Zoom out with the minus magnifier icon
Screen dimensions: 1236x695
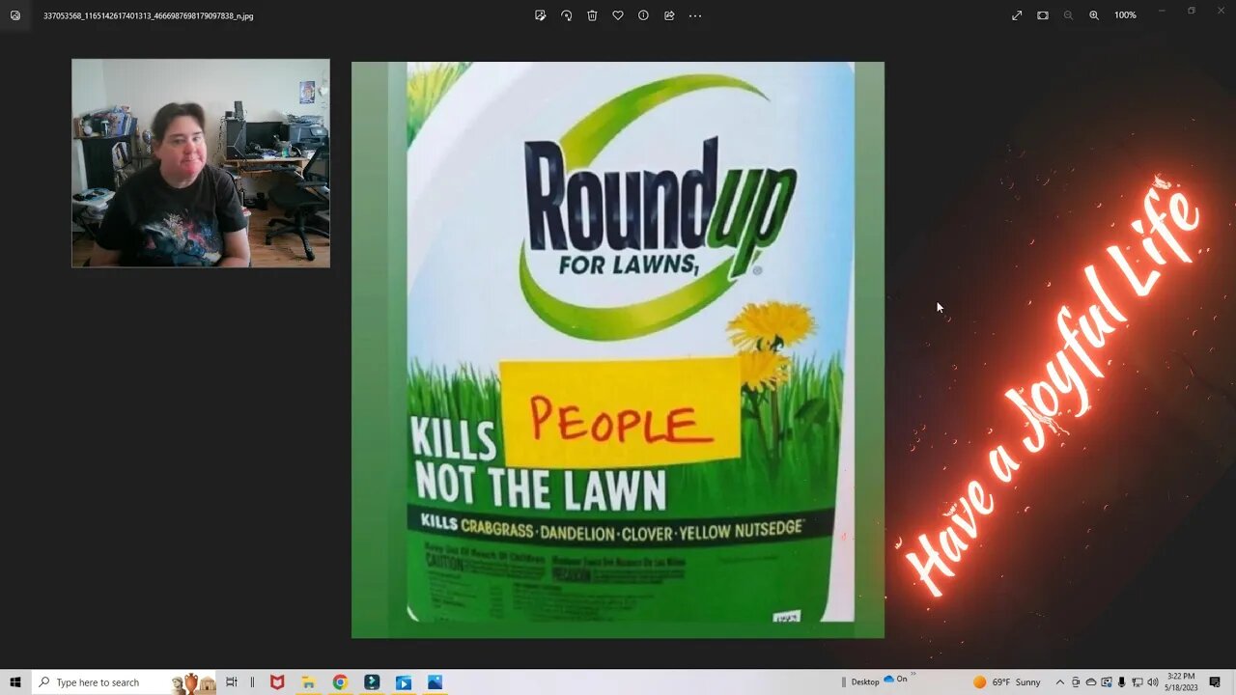[x=1068, y=15]
